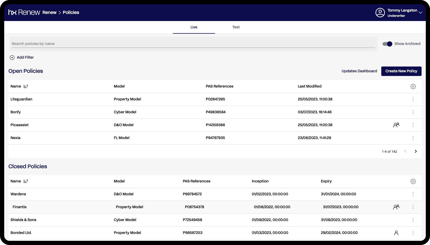Switch to the Test tab

(x=236, y=27)
